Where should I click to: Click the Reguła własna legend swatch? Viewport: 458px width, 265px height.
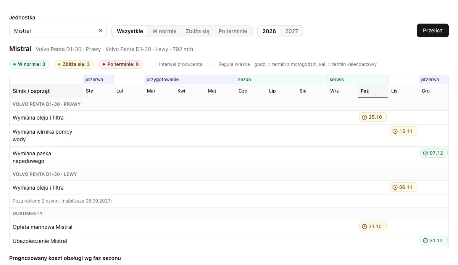(211, 64)
